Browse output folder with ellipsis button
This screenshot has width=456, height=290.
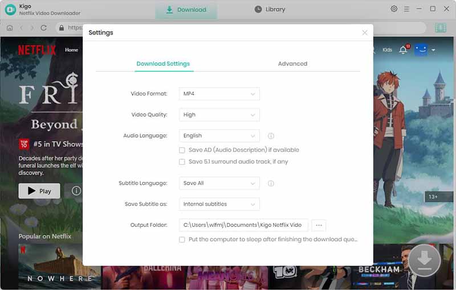pyautogui.click(x=319, y=225)
